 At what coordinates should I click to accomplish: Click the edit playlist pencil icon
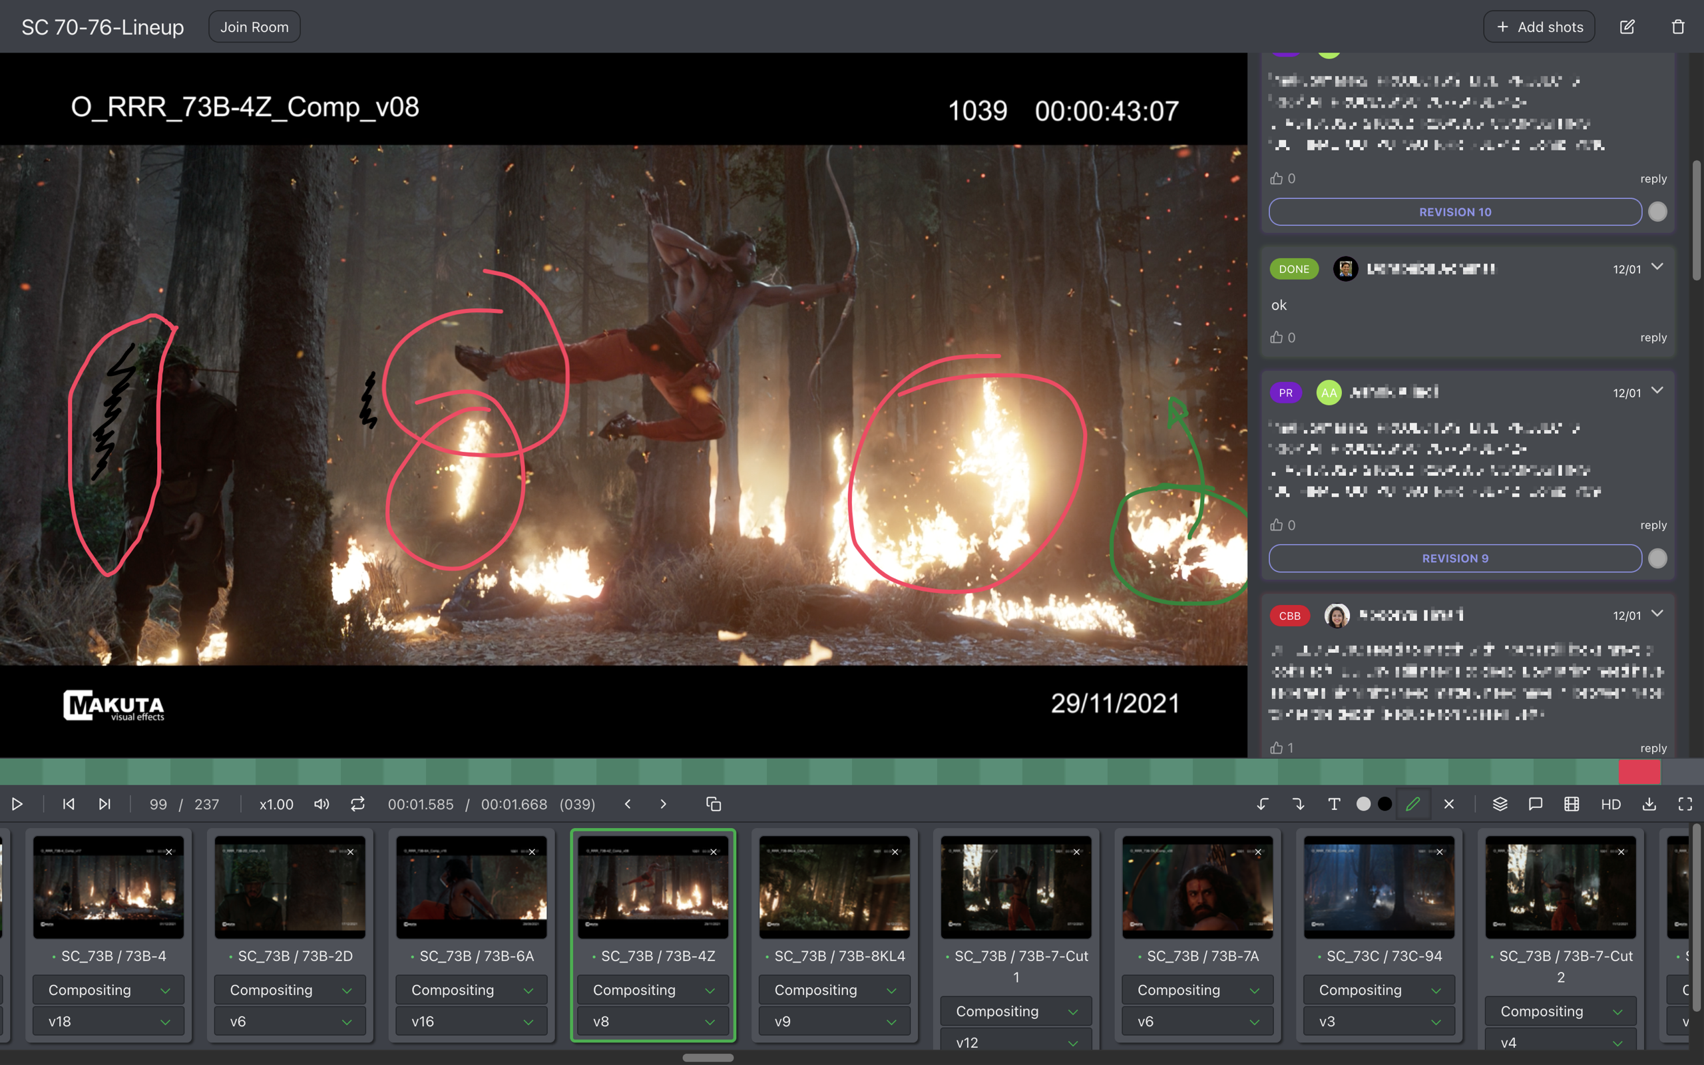coord(1627,27)
